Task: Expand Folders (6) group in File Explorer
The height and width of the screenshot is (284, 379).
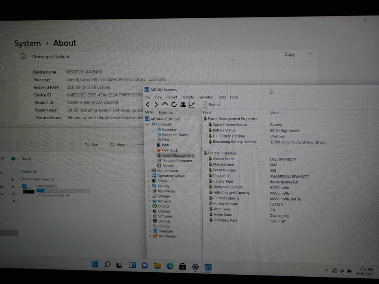Action: click(19, 172)
